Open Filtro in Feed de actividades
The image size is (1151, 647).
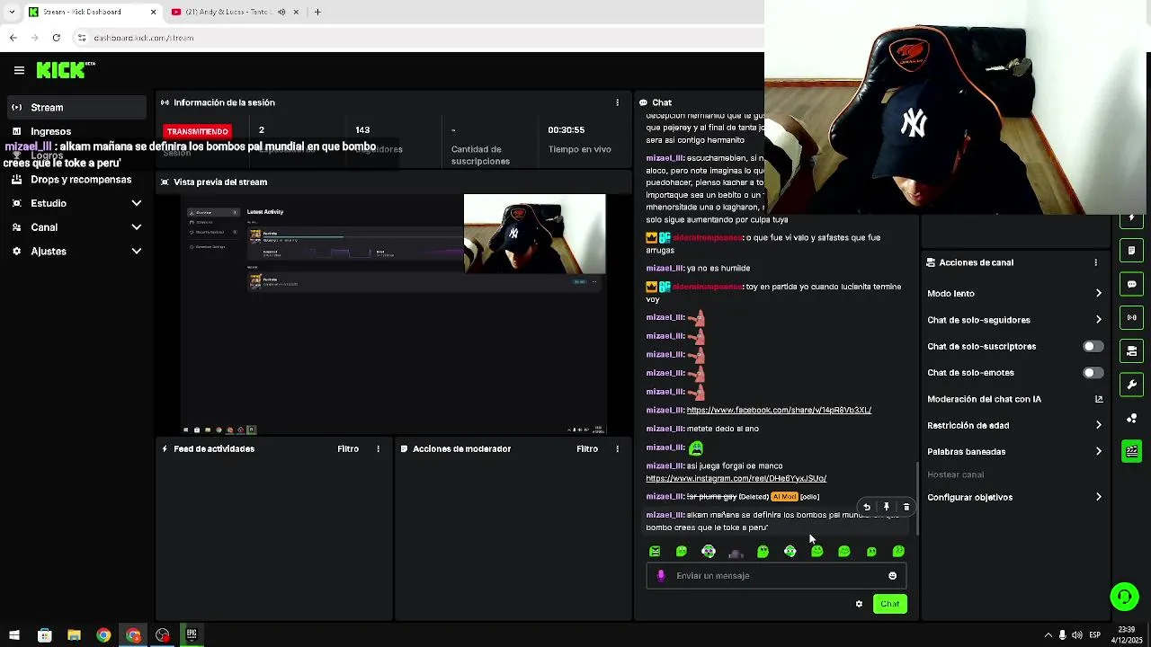click(x=348, y=448)
